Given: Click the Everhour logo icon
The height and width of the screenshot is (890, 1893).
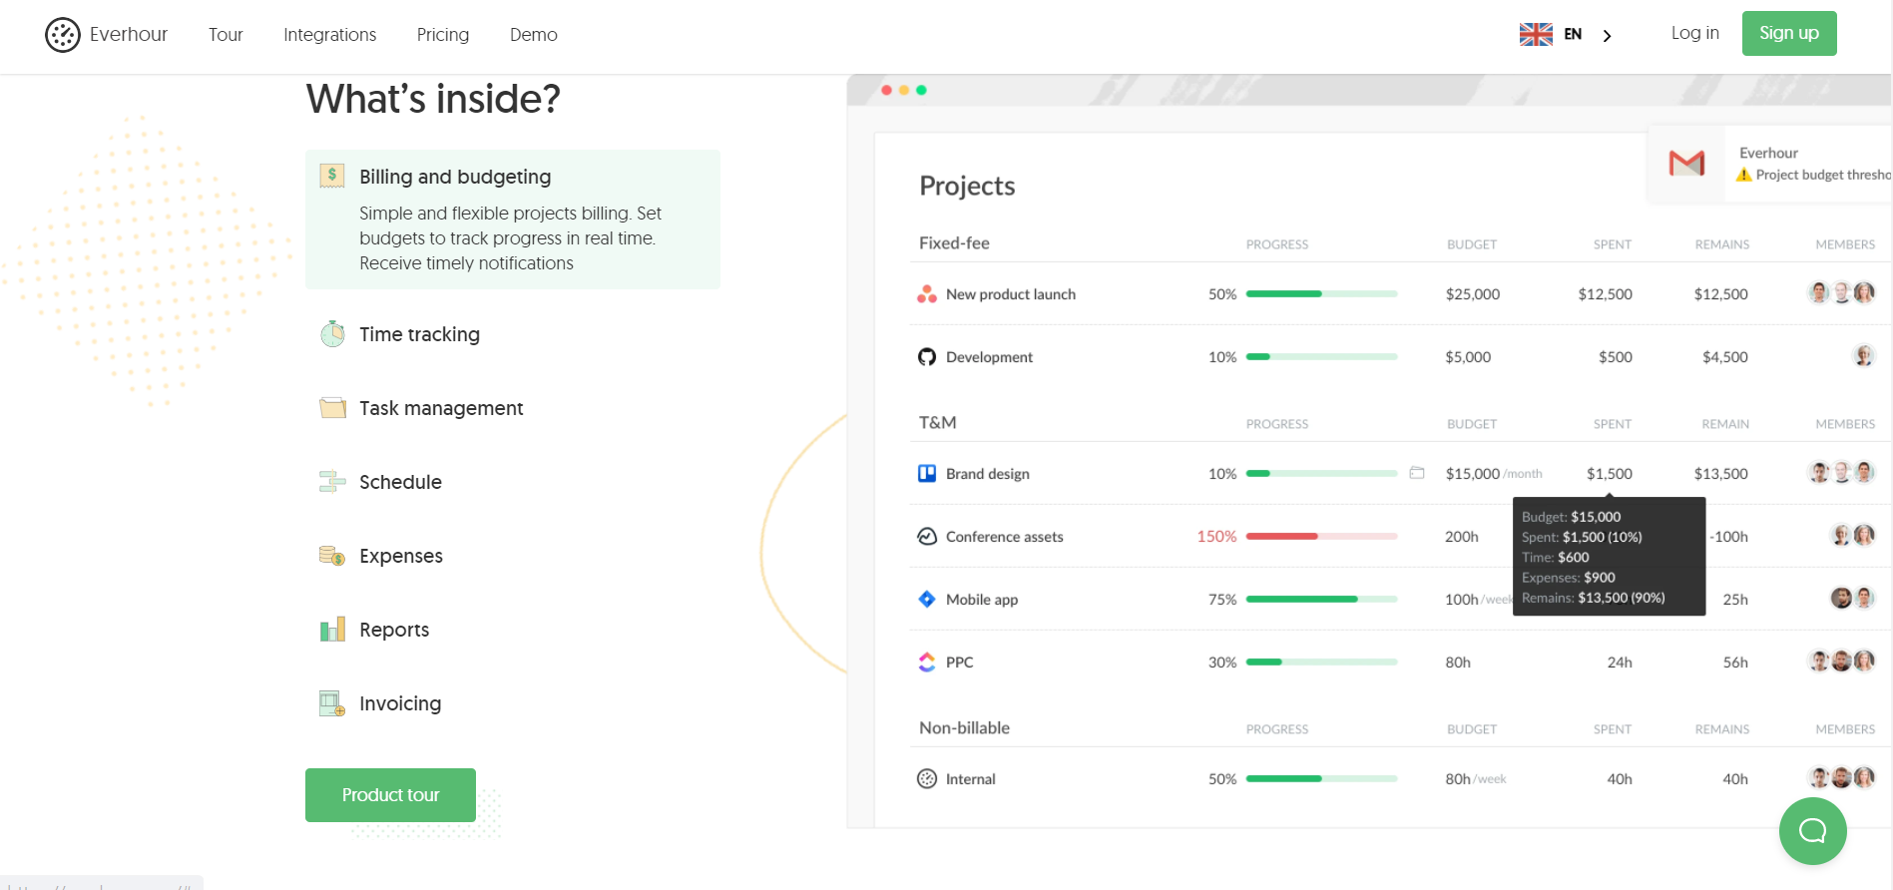Looking at the screenshot, I should [x=62, y=35].
